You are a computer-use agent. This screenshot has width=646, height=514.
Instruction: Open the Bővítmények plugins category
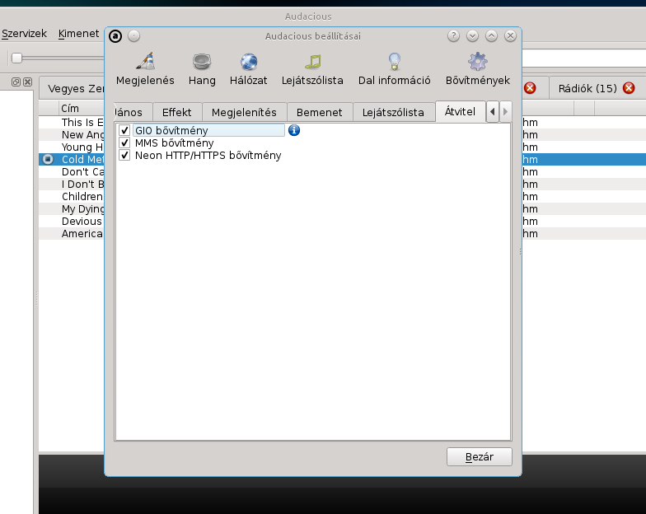(478, 69)
